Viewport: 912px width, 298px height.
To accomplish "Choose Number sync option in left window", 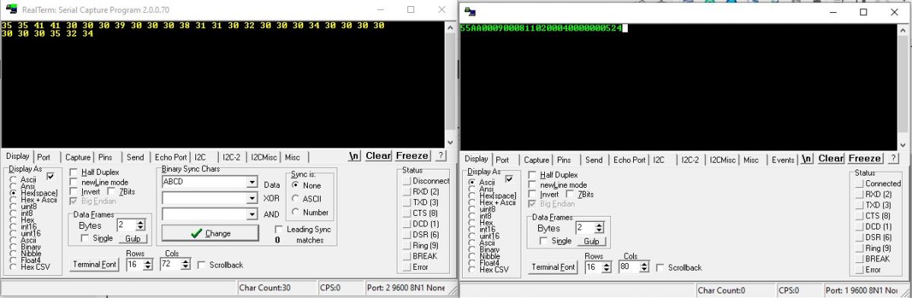I will (311, 212).
